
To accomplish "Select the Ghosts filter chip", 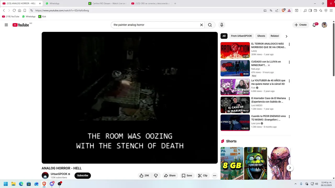I will click(x=261, y=36).
